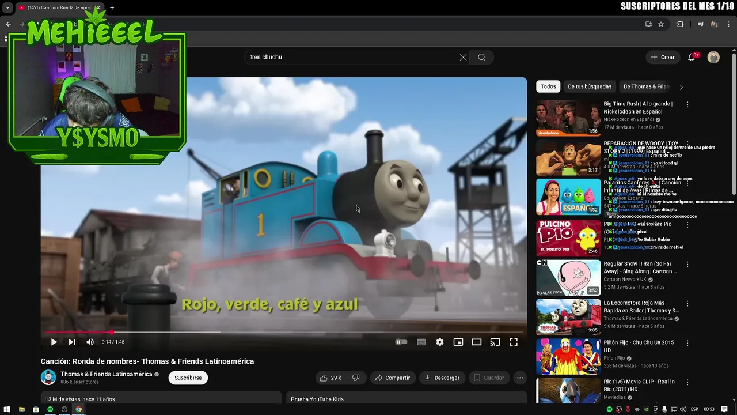This screenshot has width=737, height=415.
Task: Open Chrome tab search dropdown
Action: [7, 7]
